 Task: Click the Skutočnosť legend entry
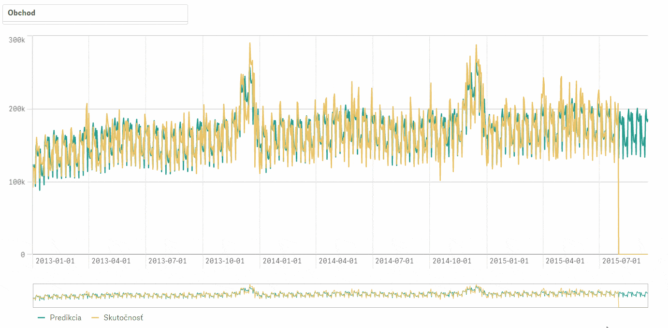[117, 317]
